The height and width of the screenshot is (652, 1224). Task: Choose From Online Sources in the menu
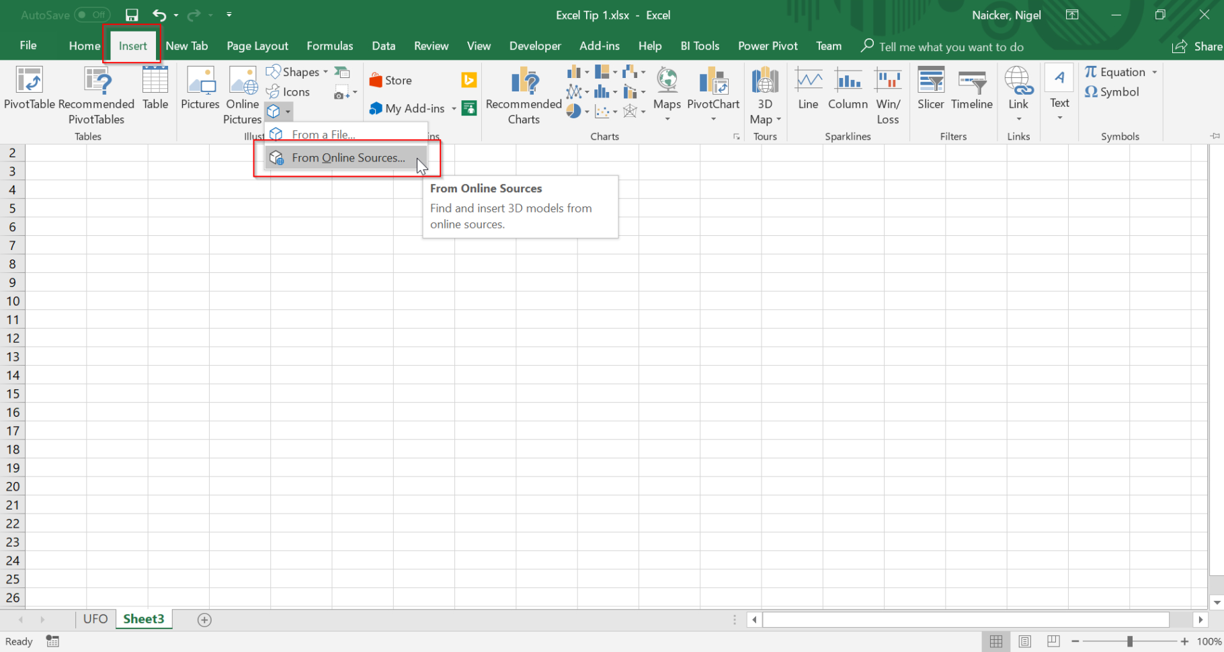[348, 157]
